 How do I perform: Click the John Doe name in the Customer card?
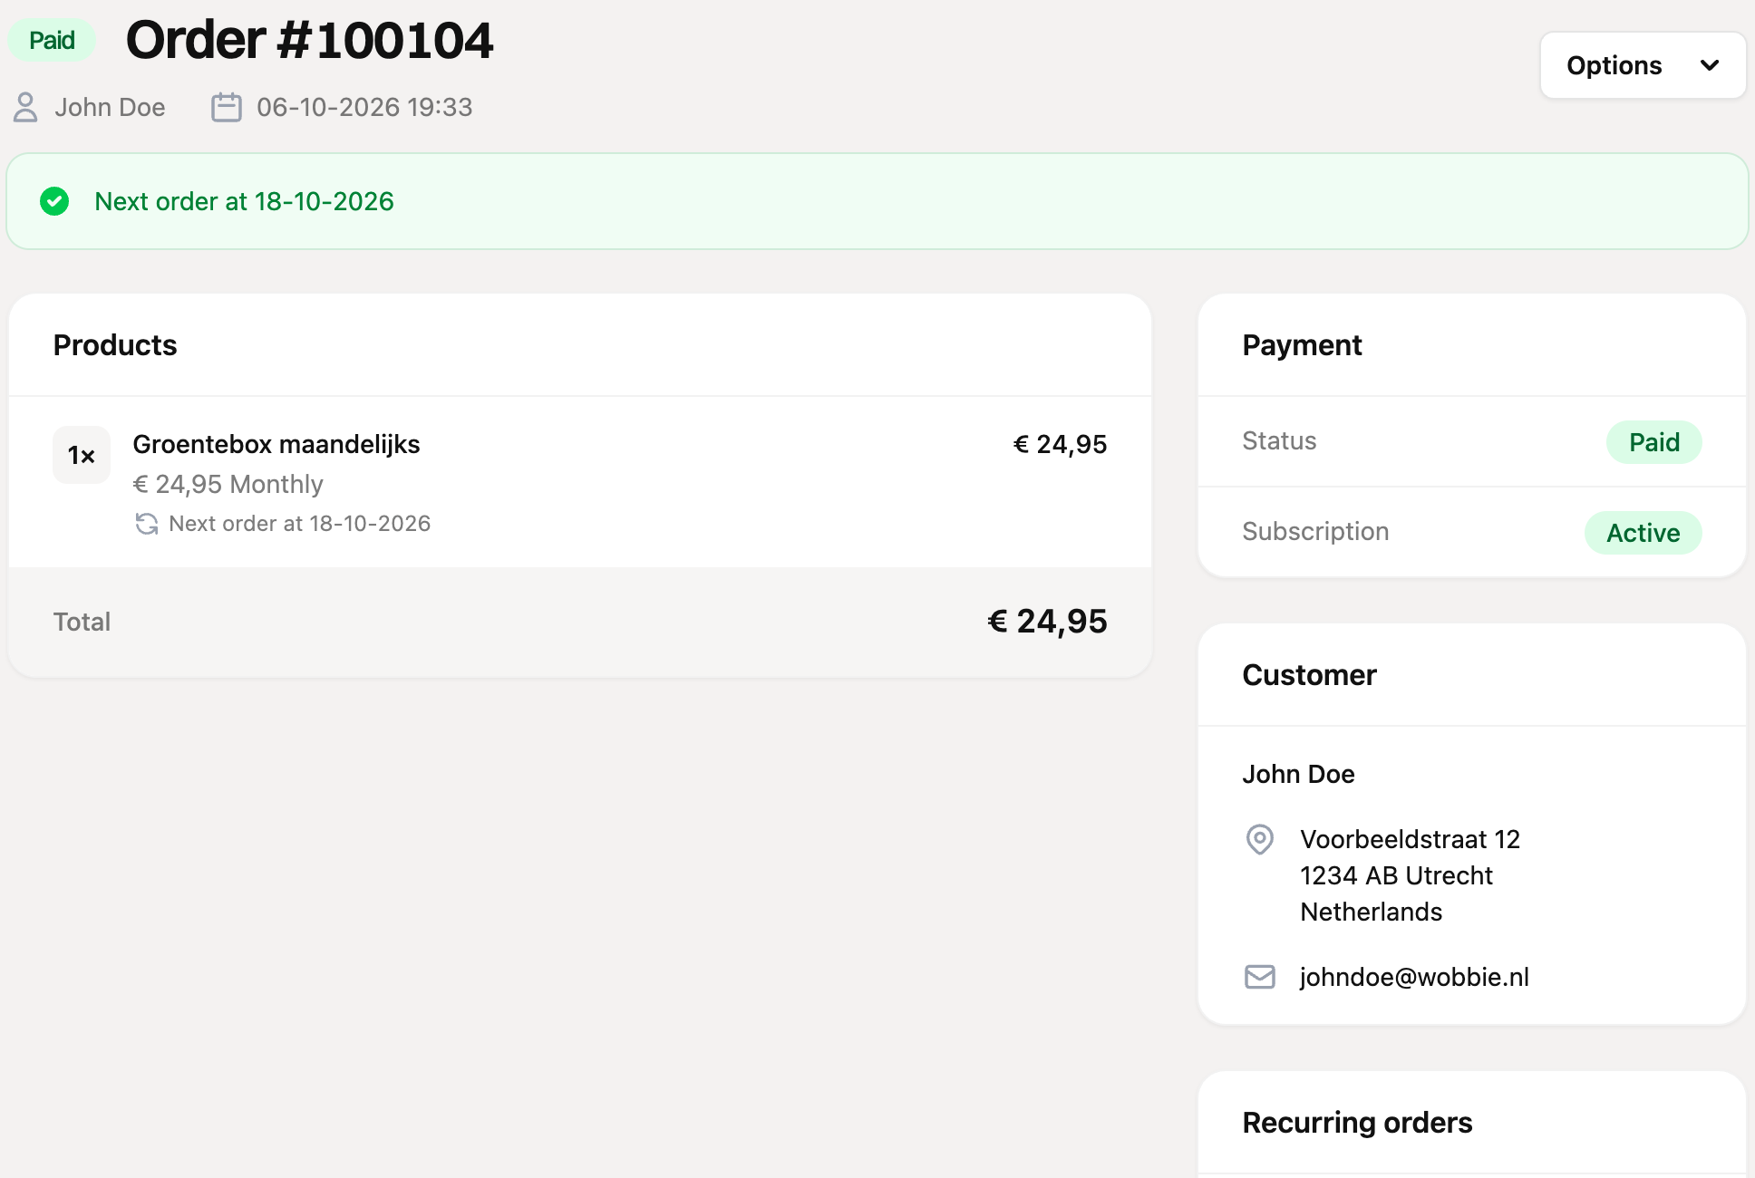coord(1298,774)
